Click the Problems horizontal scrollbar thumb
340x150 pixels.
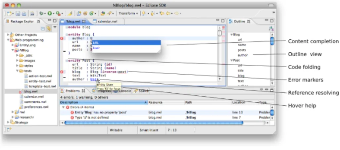tap(154, 123)
